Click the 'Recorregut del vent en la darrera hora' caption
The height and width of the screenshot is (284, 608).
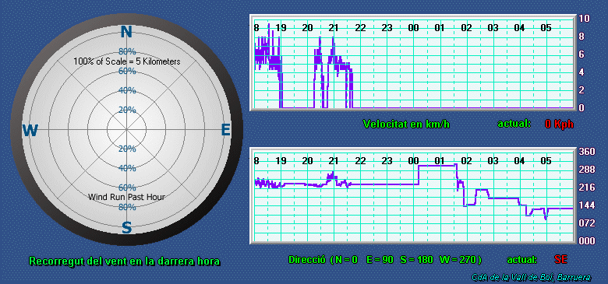pos(125,261)
